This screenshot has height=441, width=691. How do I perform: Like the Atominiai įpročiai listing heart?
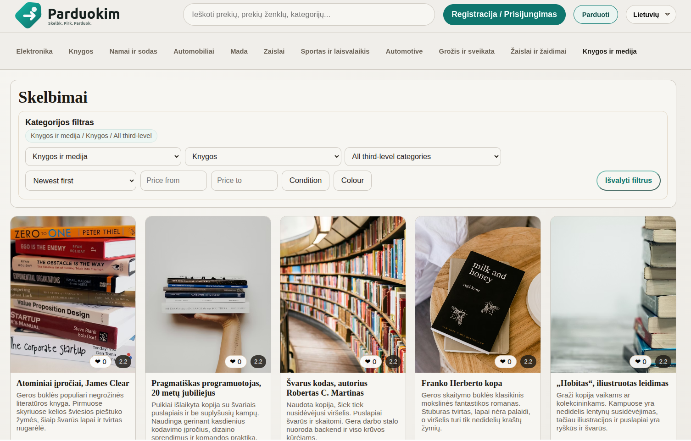point(101,362)
